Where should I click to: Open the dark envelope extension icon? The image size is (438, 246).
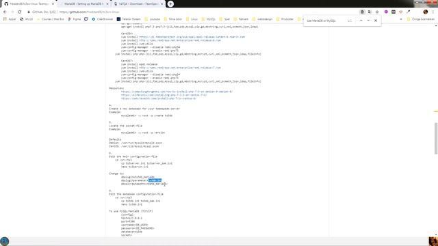pyautogui.click(x=394, y=12)
